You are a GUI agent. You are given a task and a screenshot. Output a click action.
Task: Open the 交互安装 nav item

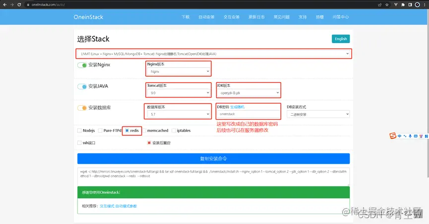click(x=232, y=17)
